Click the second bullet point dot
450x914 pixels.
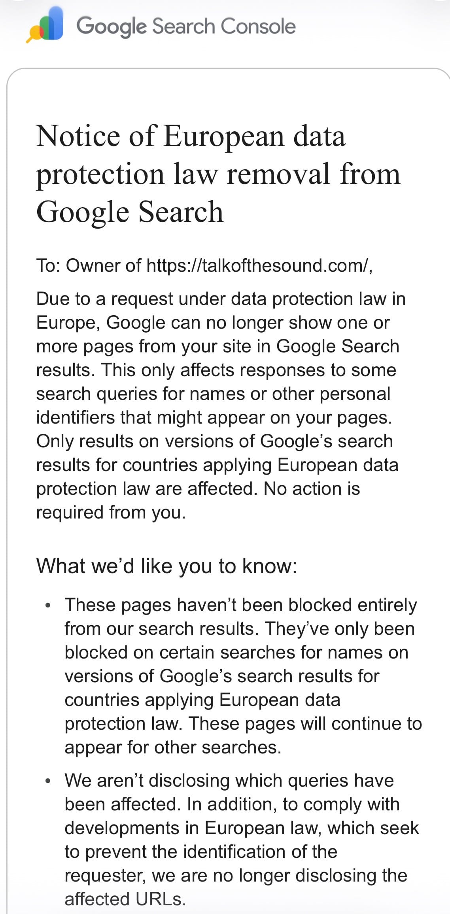(48, 781)
